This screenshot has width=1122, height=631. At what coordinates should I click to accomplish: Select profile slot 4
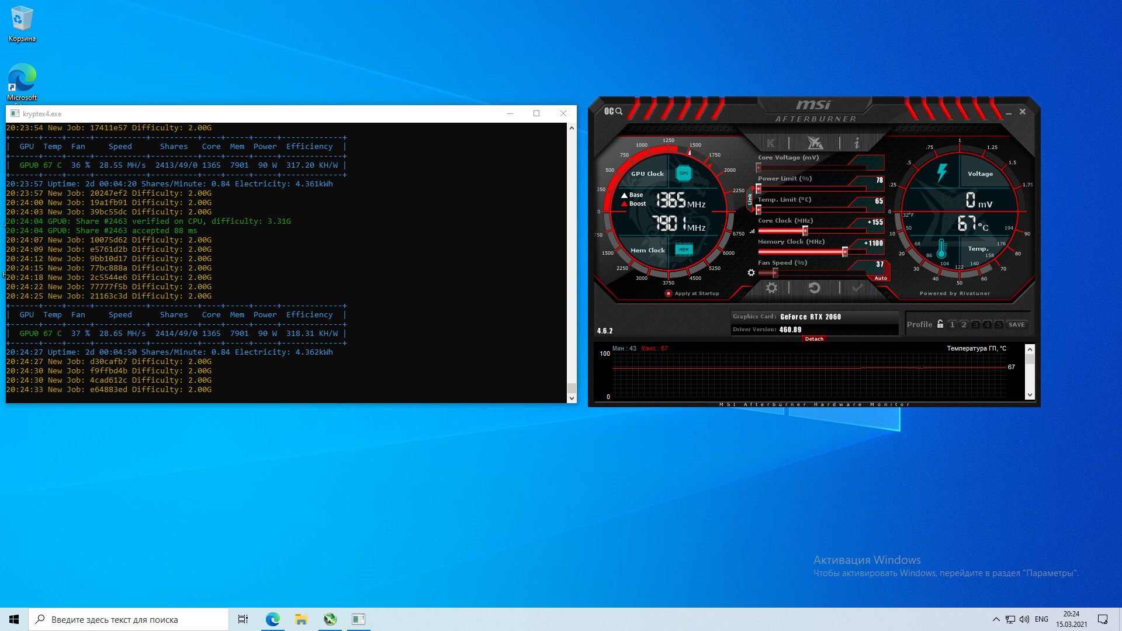(x=987, y=324)
